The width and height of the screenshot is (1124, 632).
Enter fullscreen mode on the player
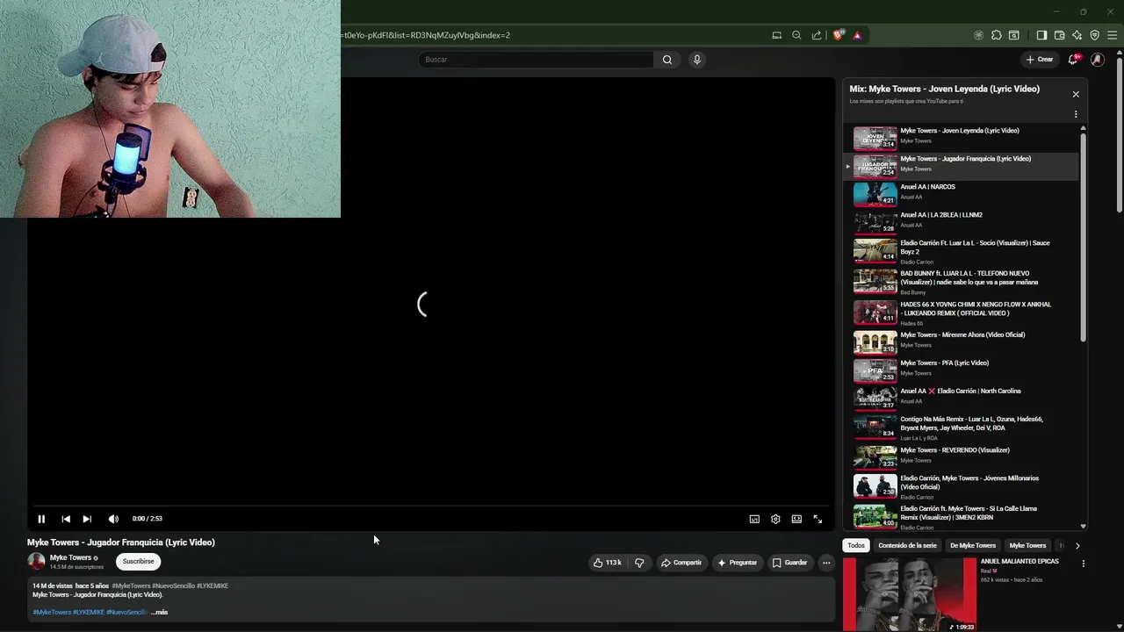818,519
